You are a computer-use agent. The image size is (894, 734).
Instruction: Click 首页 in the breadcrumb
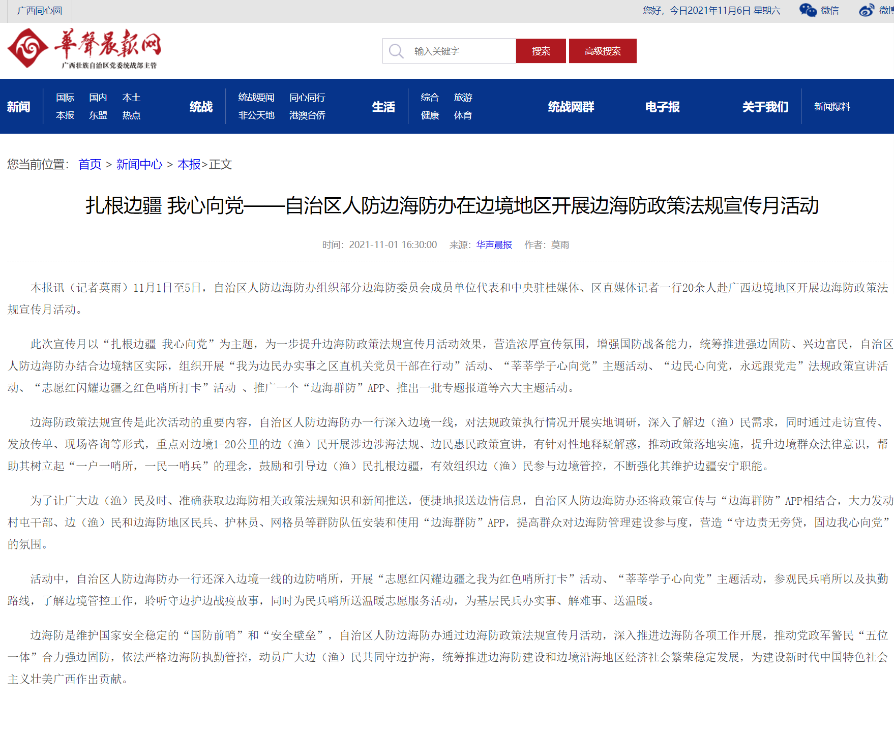(x=90, y=164)
